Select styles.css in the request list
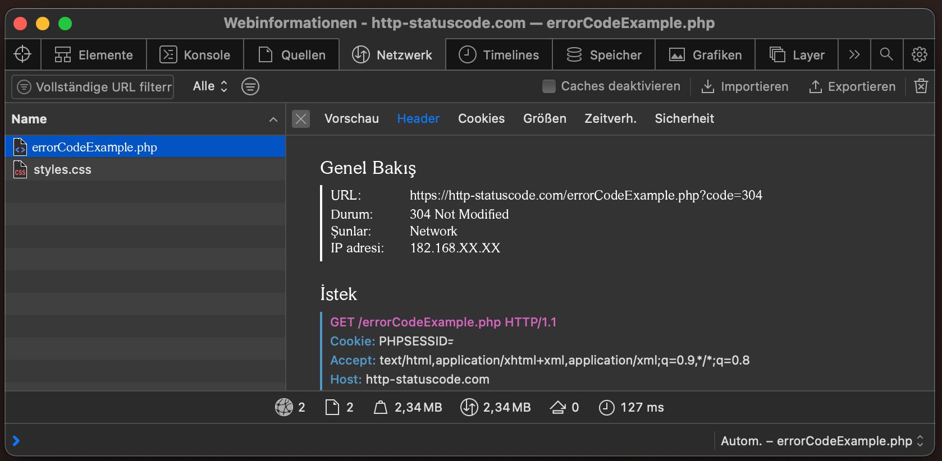The width and height of the screenshot is (942, 461). tap(145, 169)
